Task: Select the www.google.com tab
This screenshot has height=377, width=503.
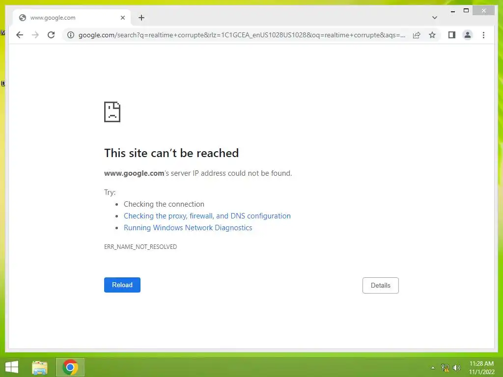Action: coord(72,18)
